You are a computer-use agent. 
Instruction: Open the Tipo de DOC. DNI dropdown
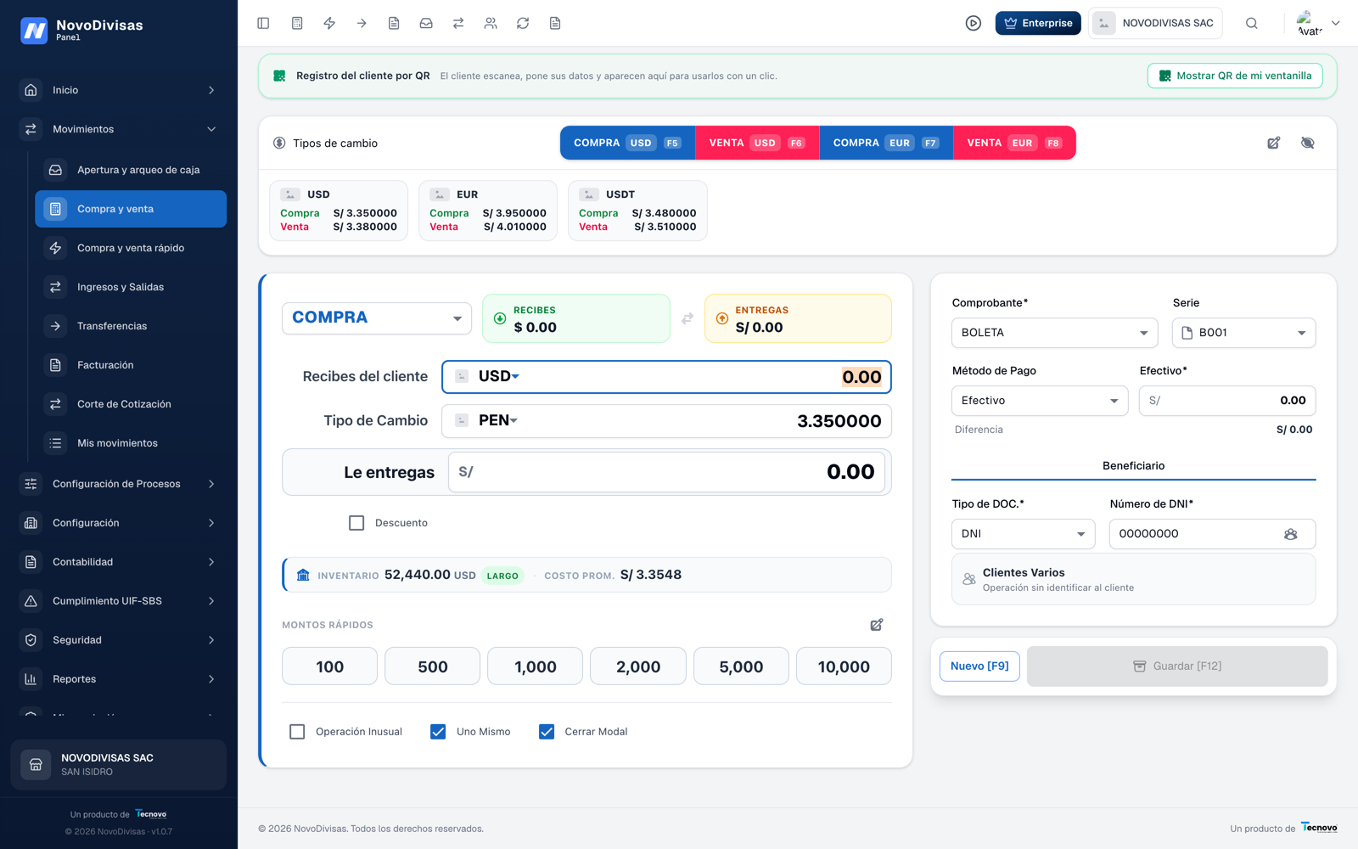[x=1024, y=534]
